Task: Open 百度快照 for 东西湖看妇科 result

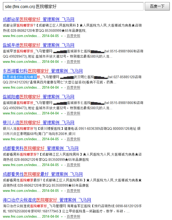Action: pyautogui.click(x=73, y=88)
